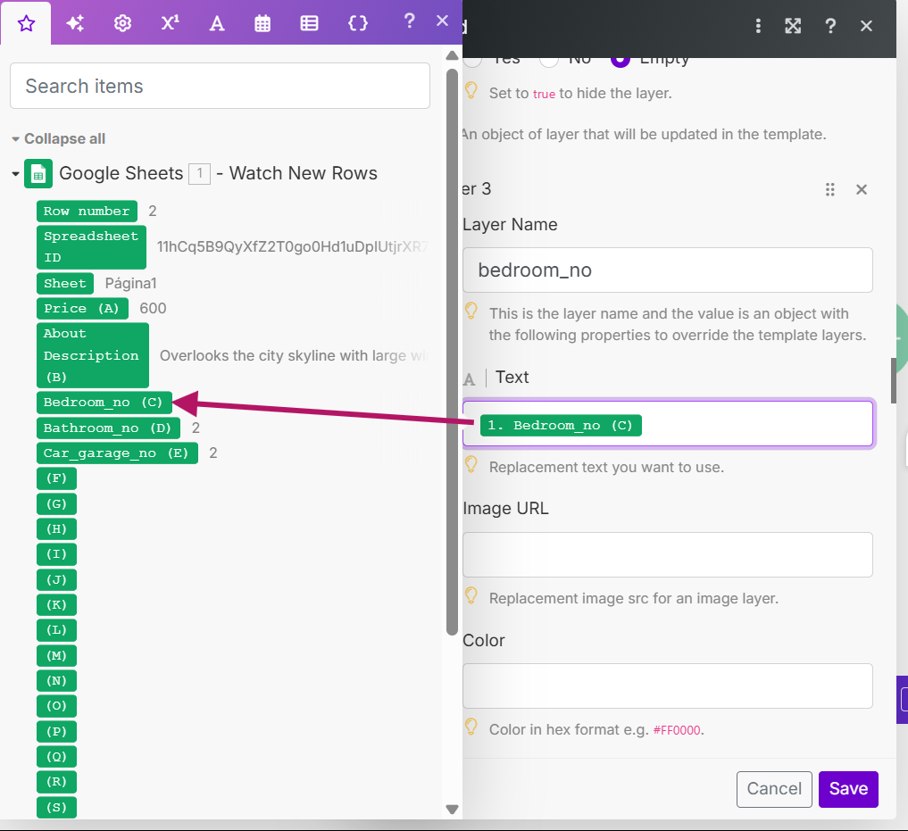Click the variable list scrollbar up arrow
This screenshot has height=831, width=908.
click(453, 55)
